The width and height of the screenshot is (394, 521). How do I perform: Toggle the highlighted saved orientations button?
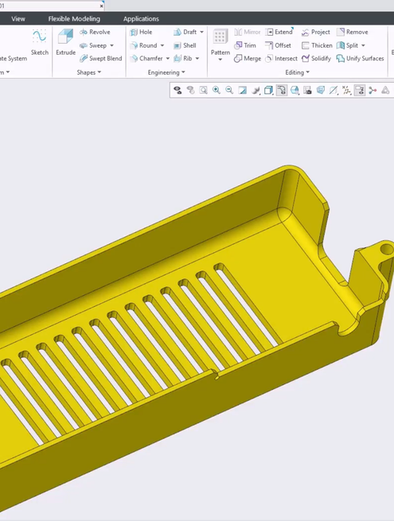(282, 90)
